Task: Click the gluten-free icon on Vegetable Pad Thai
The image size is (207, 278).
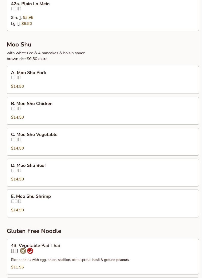Action: (23, 251)
